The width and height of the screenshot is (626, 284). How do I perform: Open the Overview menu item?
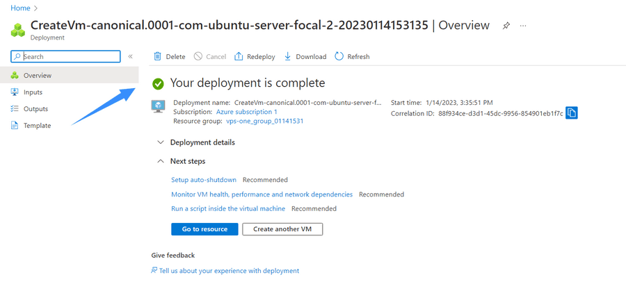[x=70, y=75]
